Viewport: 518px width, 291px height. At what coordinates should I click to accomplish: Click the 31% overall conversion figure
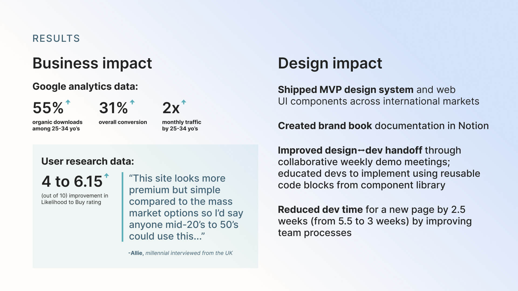(113, 108)
